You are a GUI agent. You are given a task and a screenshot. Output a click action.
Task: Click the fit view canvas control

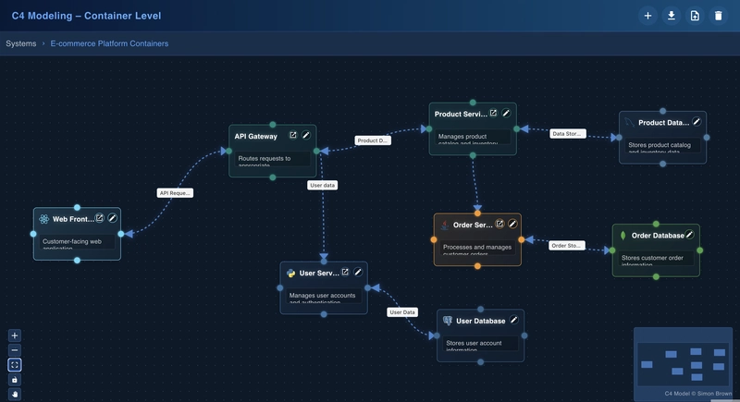(x=15, y=365)
